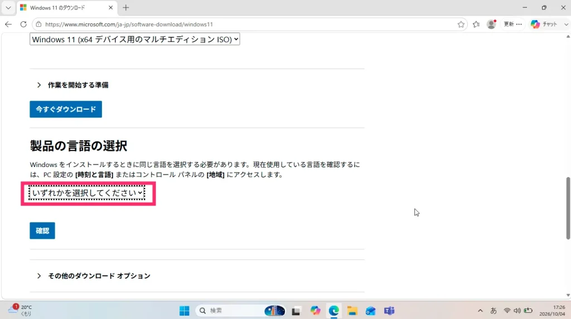Open Task View from the taskbar
Viewport: 571px width, 319px height.
click(296, 311)
